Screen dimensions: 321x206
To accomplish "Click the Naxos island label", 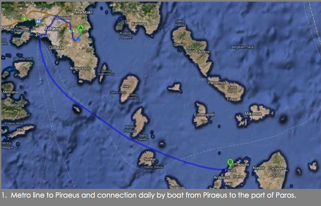I will point(259,168).
